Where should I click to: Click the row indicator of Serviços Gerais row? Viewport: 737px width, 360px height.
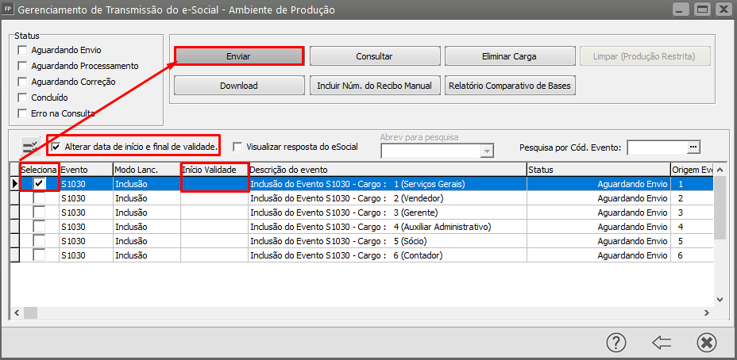(15, 184)
